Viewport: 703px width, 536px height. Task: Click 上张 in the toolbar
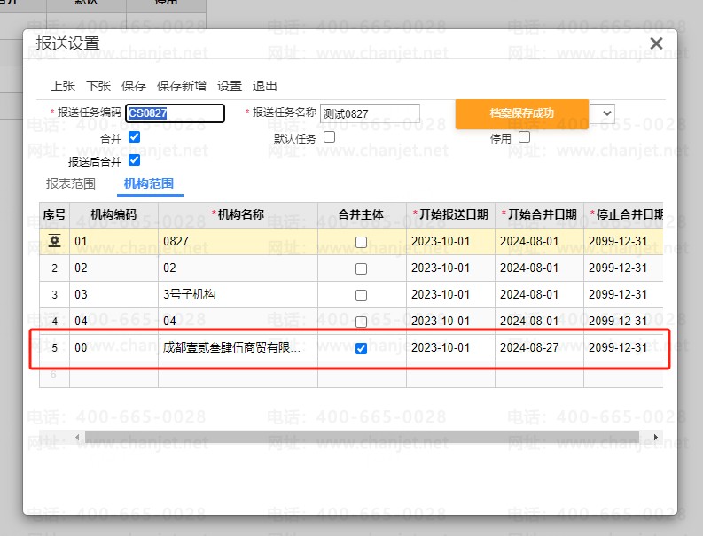point(63,86)
